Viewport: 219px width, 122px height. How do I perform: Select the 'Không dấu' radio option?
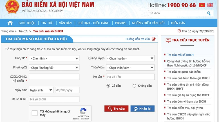[134, 86]
